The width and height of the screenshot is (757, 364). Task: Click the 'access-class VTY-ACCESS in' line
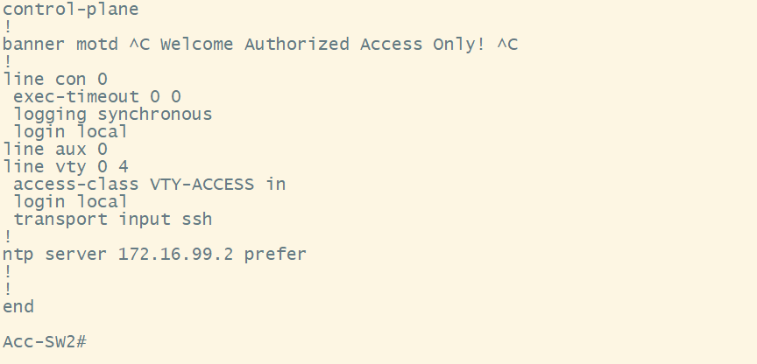[x=149, y=185]
